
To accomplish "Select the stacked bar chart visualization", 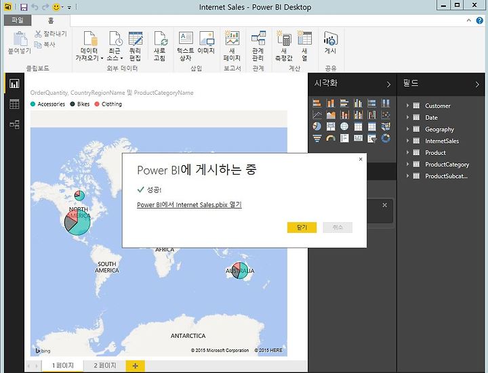I will tap(317, 103).
